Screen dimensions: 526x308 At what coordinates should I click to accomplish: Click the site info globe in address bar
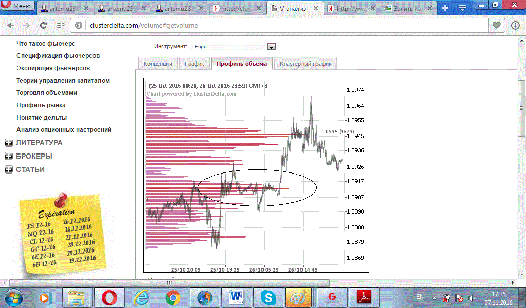[x=79, y=26]
